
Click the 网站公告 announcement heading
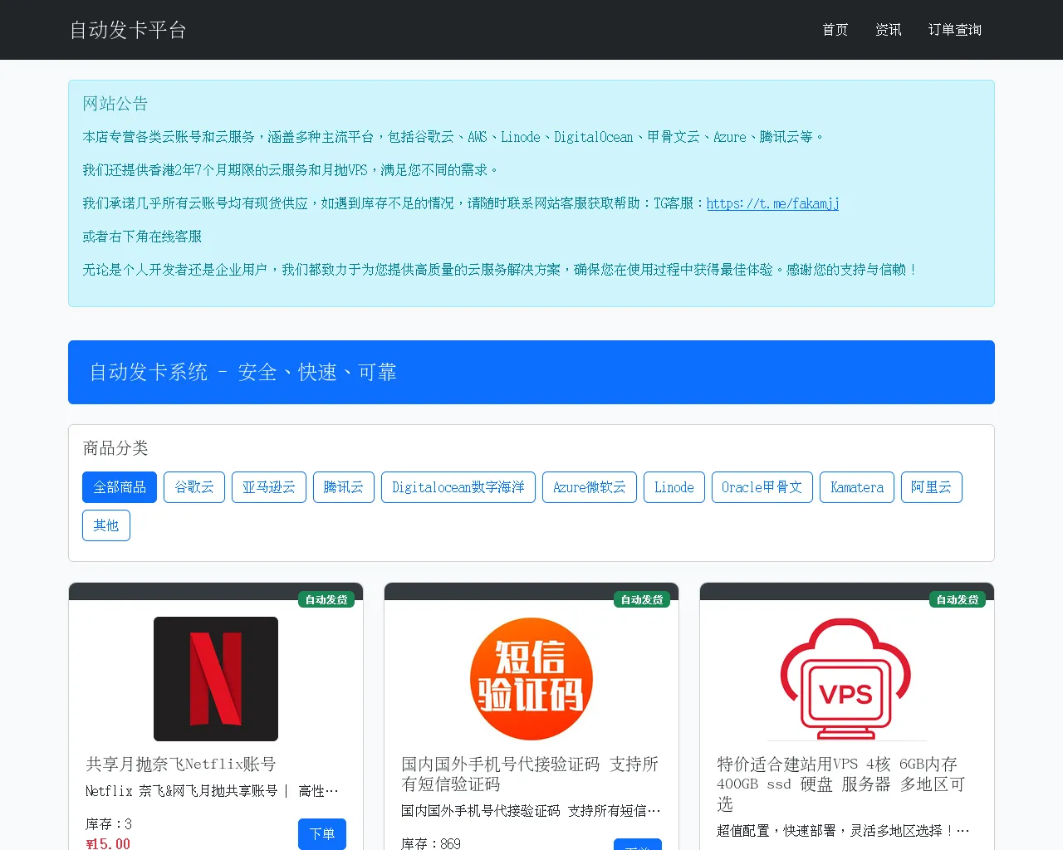click(115, 104)
